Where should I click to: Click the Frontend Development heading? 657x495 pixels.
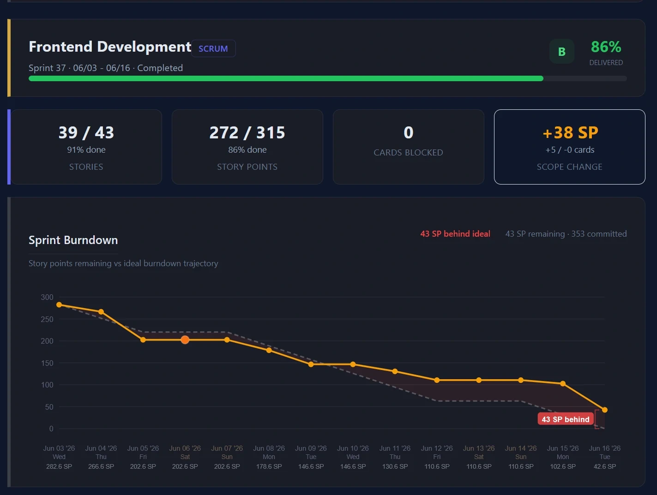pos(110,47)
